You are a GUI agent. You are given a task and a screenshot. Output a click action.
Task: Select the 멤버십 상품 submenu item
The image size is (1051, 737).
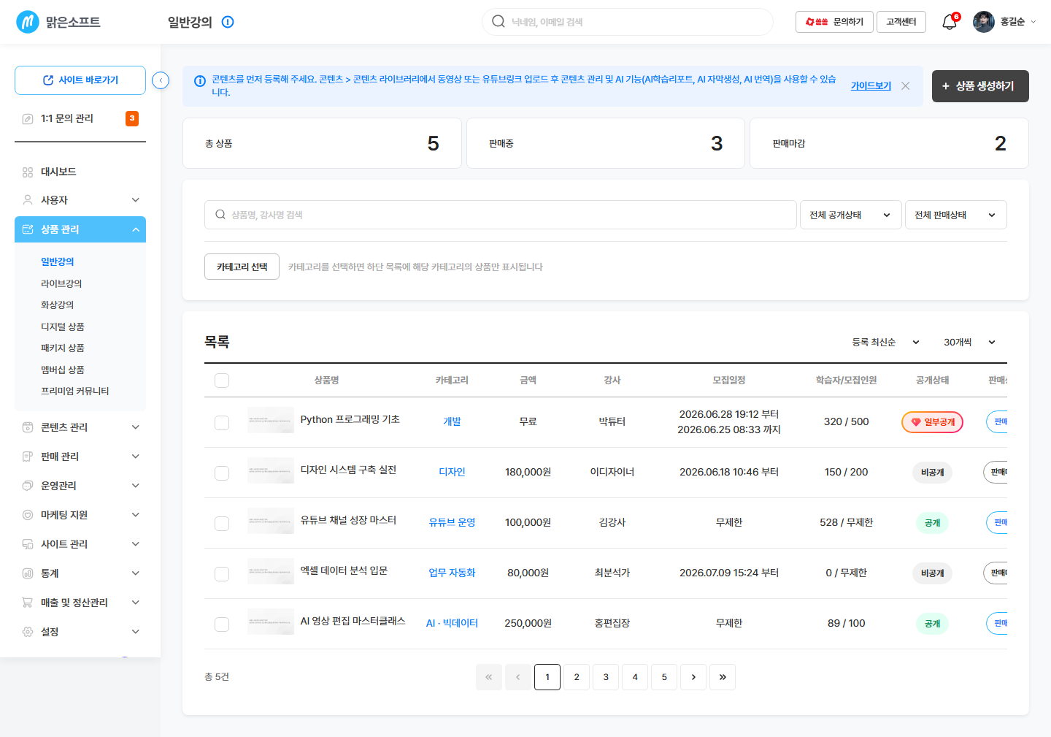click(x=63, y=370)
